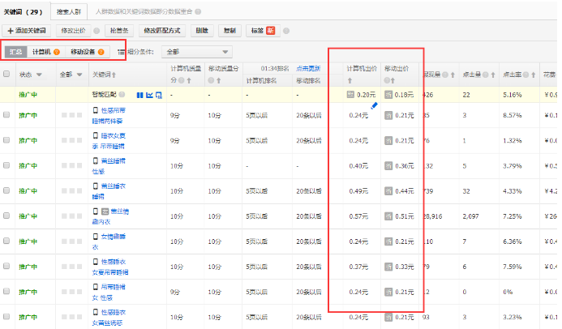
Task: Pause the 智能匹配 row with the pause icon
Action: point(139,95)
